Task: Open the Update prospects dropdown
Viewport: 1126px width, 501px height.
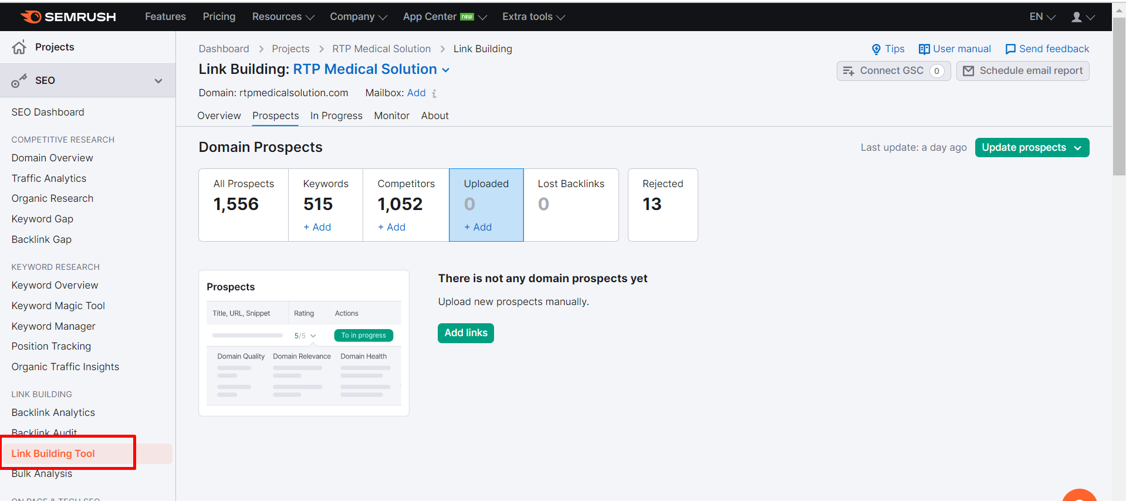Action: click(x=1078, y=148)
